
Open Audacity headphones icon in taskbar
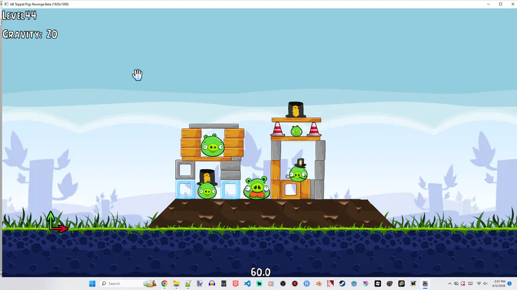pyautogui.click(x=211, y=284)
